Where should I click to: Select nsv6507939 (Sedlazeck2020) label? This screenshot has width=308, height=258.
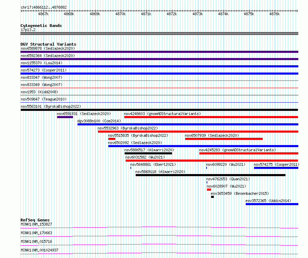click(x=212, y=135)
